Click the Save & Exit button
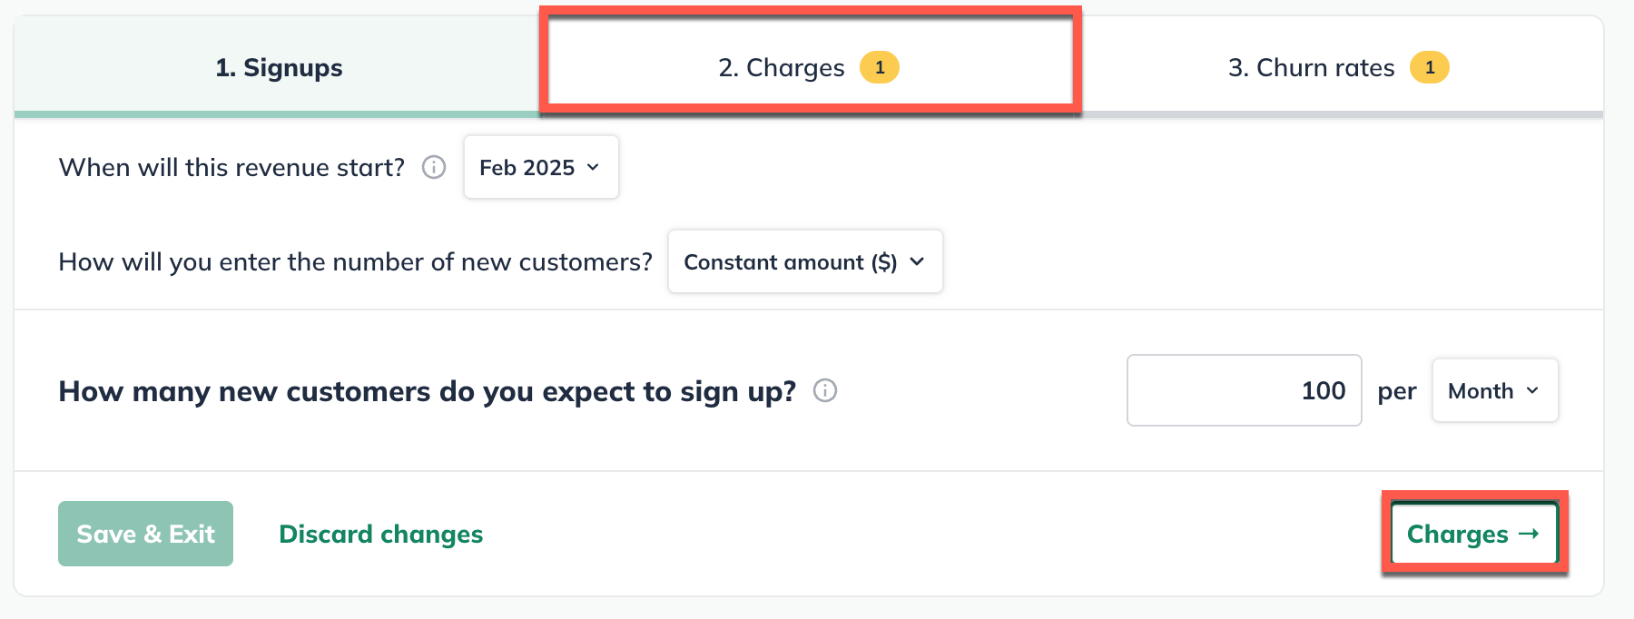1634x619 pixels. tap(145, 534)
